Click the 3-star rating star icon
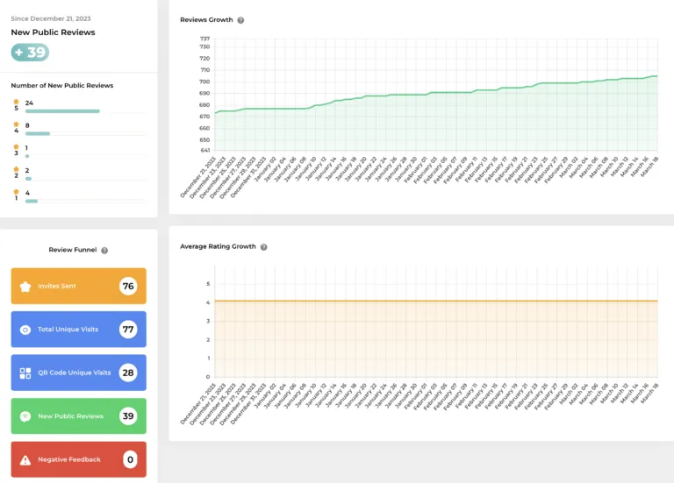The width and height of the screenshot is (674, 483). click(x=17, y=147)
